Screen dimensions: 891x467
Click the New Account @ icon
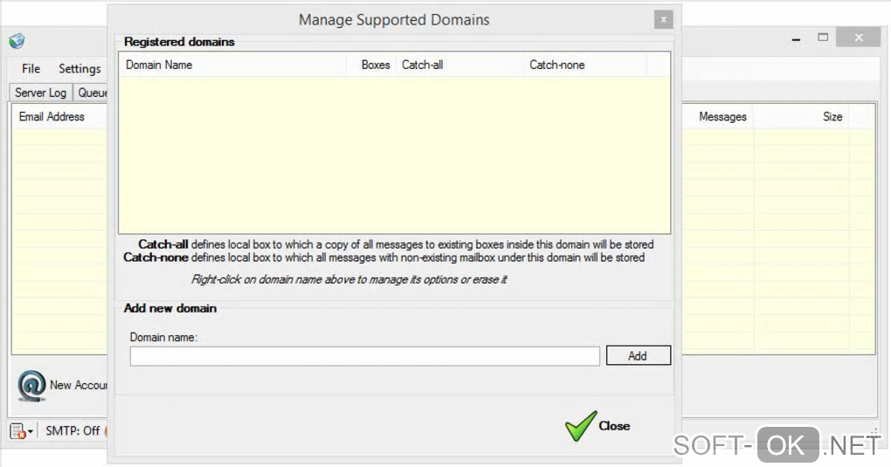(31, 385)
